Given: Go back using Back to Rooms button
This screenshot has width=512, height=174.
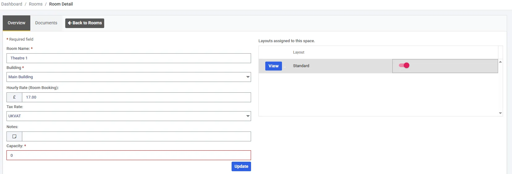Looking at the screenshot, I should coord(85,23).
